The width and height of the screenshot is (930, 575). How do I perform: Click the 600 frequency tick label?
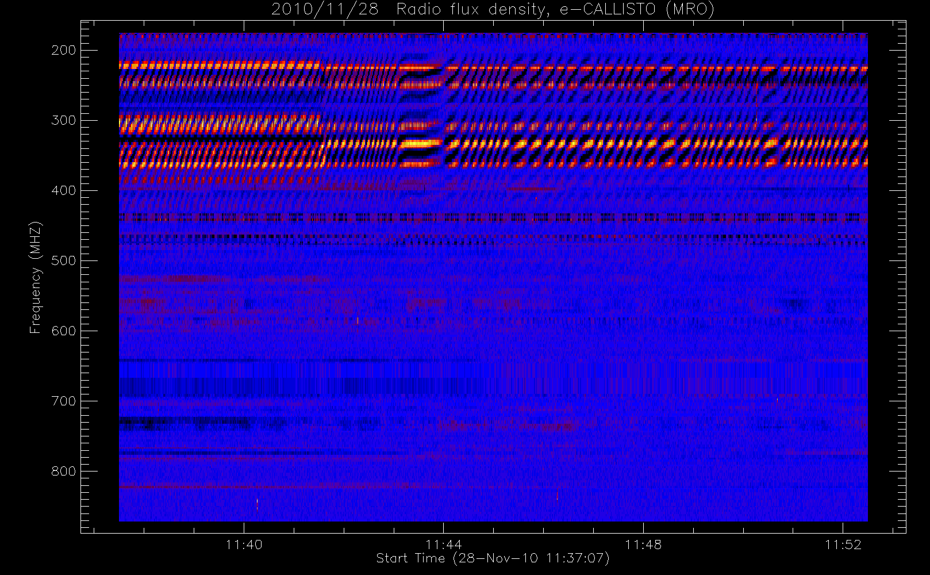click(x=63, y=331)
